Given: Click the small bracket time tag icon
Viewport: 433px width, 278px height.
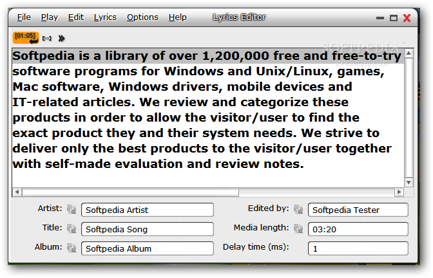Looking at the screenshot, I should pyautogui.click(x=46, y=39).
